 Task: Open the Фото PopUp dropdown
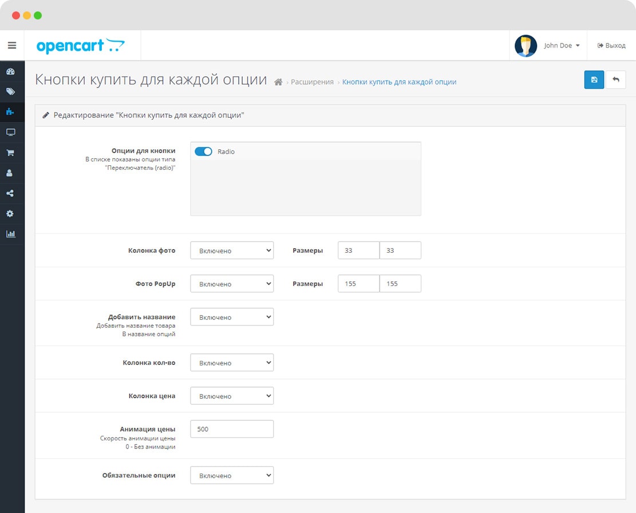coord(232,284)
